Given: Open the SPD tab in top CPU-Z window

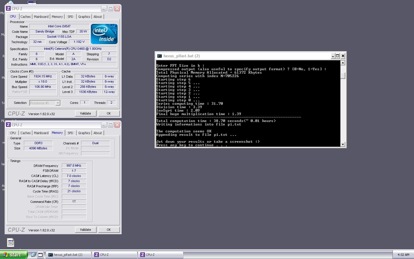Looking at the screenshot, I should (x=70, y=17).
